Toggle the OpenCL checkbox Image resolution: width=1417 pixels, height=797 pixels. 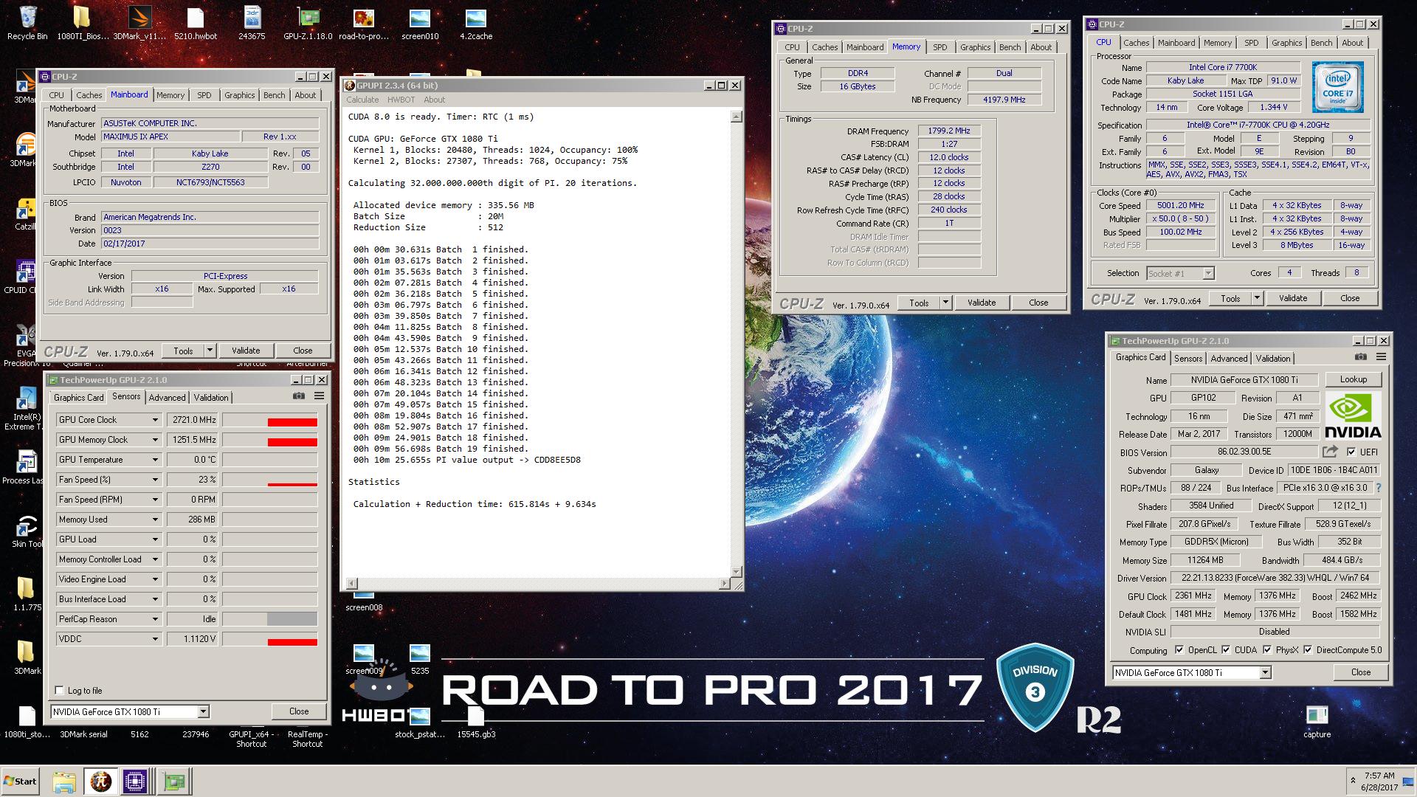[1179, 650]
